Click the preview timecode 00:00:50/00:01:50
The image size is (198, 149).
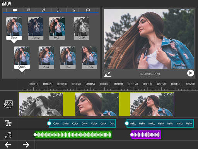pyautogui.click(x=150, y=74)
